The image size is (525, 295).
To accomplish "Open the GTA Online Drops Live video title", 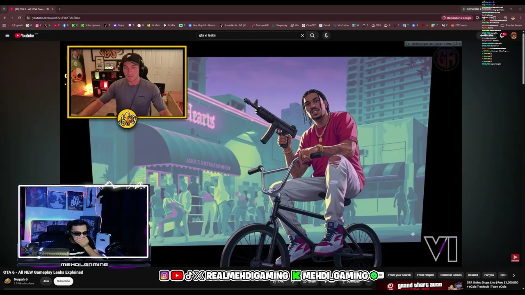I will (x=492, y=284).
